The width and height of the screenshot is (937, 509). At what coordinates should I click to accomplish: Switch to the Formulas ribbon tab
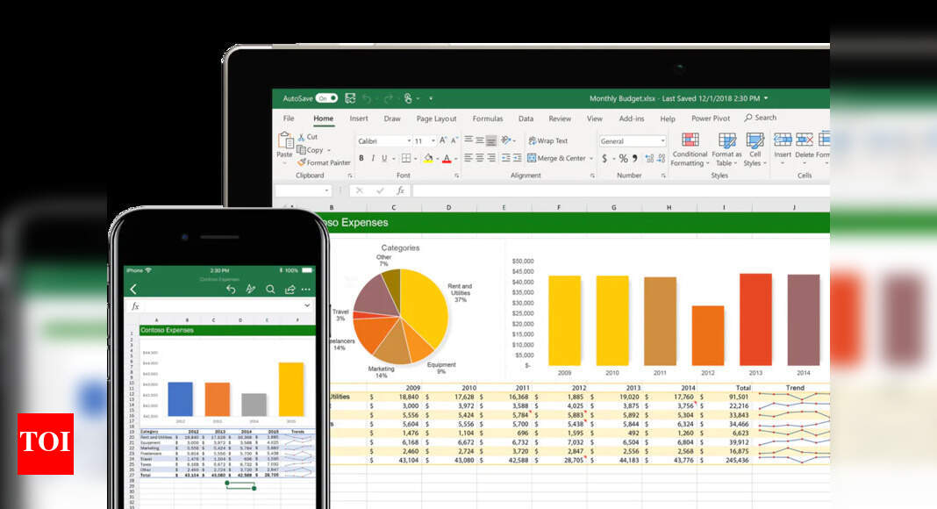[x=488, y=118]
